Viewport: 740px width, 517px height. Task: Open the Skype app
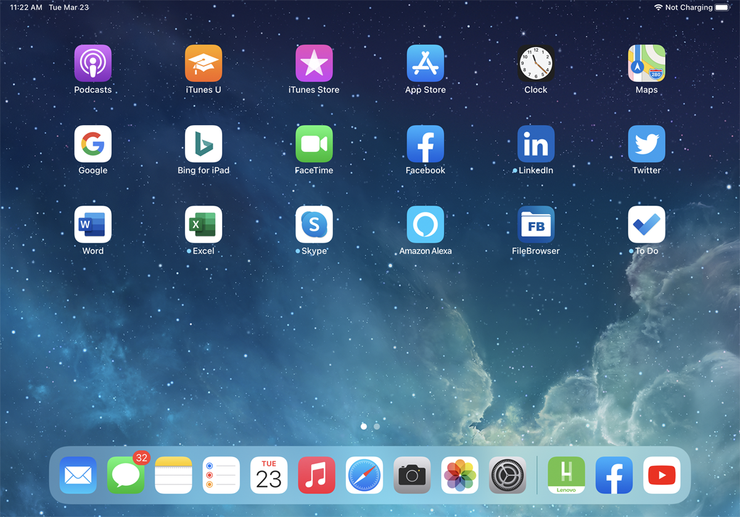click(x=314, y=225)
